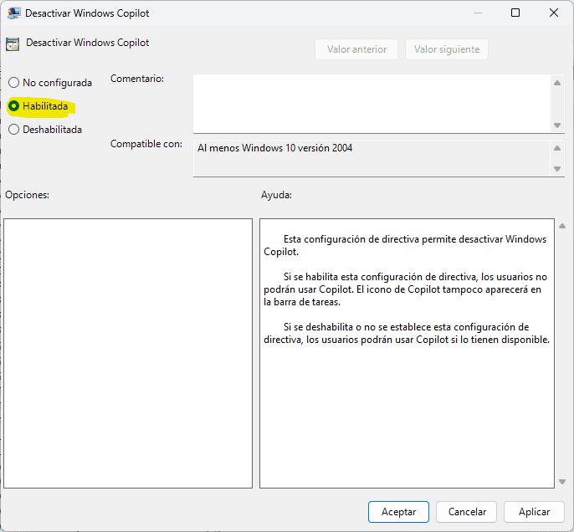Image resolution: width=574 pixels, height=532 pixels.
Task: Click the policy setting icon beside heading
Action: pyautogui.click(x=13, y=44)
